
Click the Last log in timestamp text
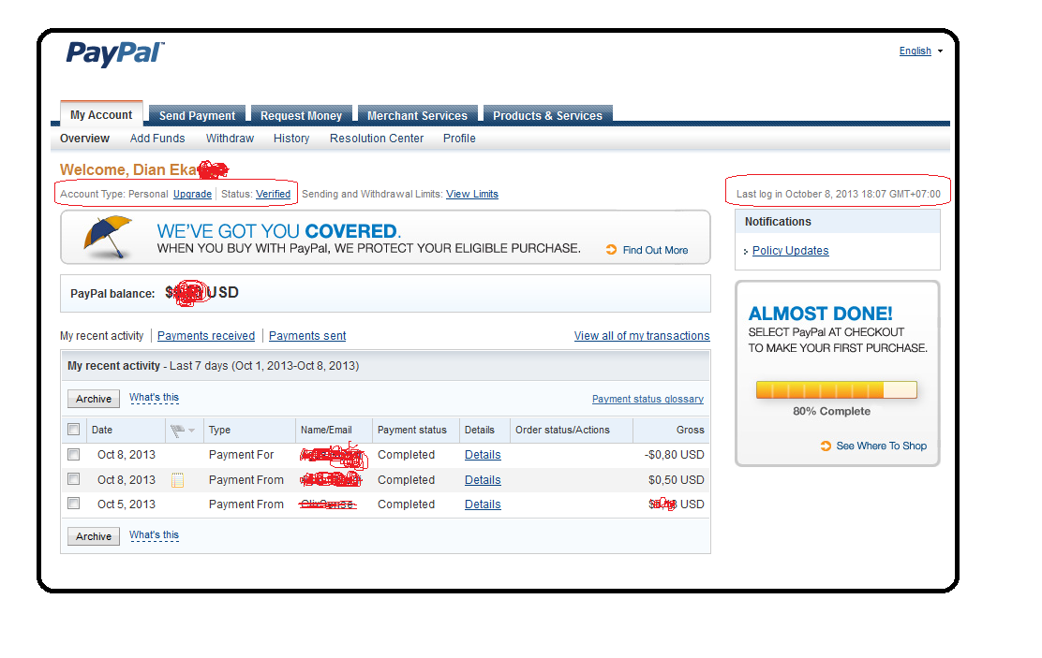coord(839,195)
